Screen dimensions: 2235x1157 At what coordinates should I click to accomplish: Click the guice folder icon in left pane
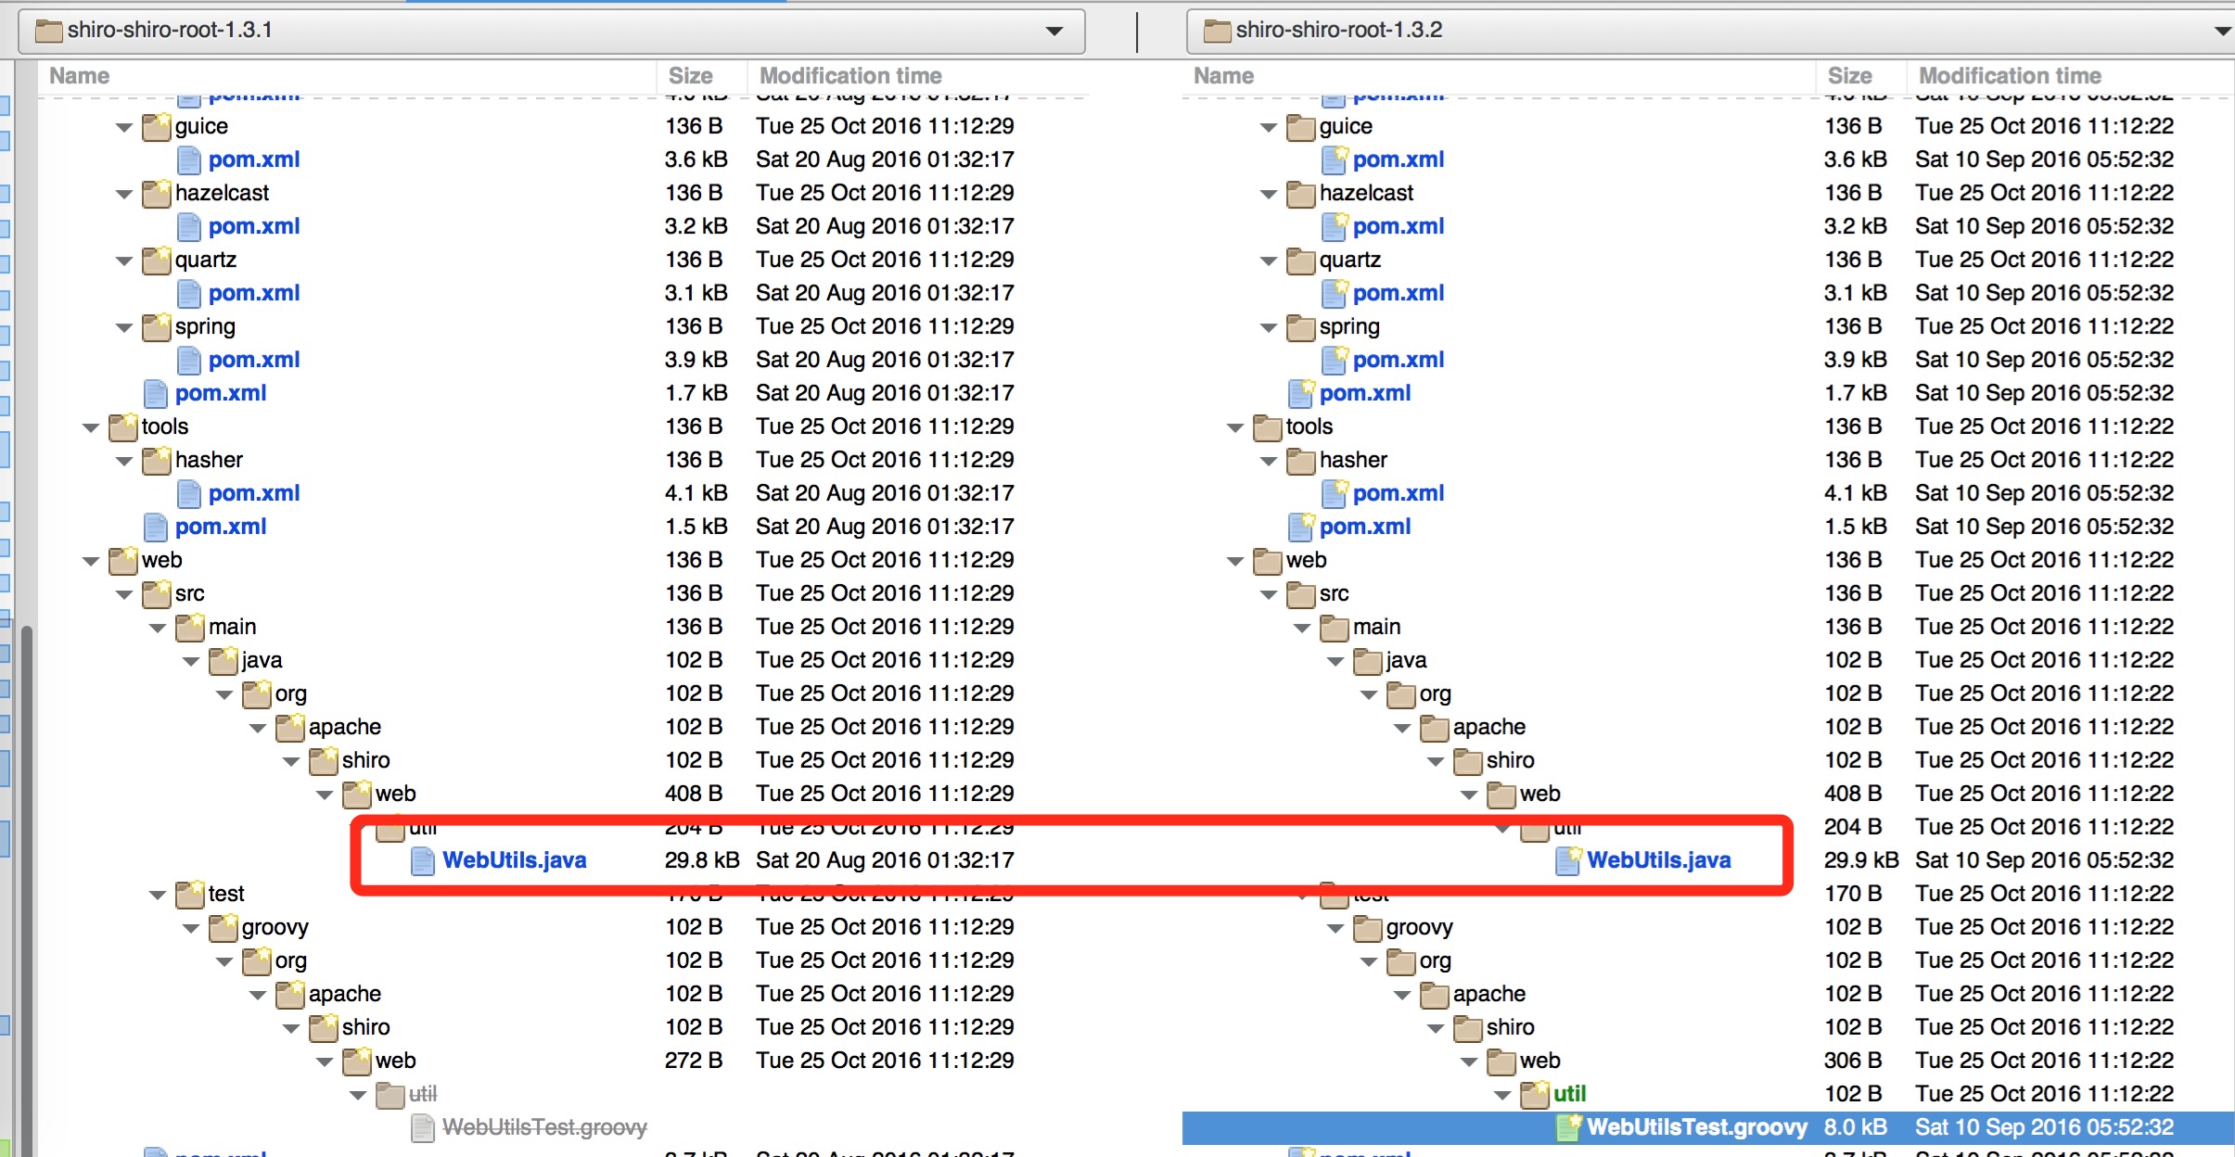[156, 127]
